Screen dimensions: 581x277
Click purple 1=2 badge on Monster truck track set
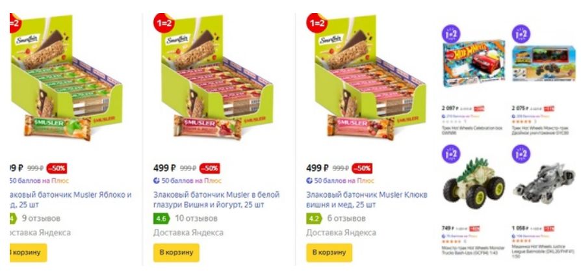tap(521, 34)
